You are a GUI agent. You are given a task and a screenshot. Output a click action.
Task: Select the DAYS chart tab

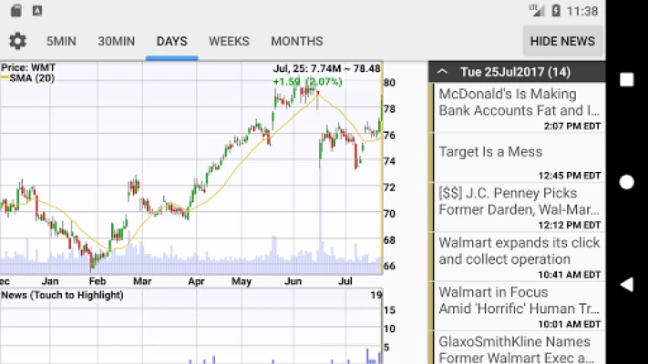point(172,41)
